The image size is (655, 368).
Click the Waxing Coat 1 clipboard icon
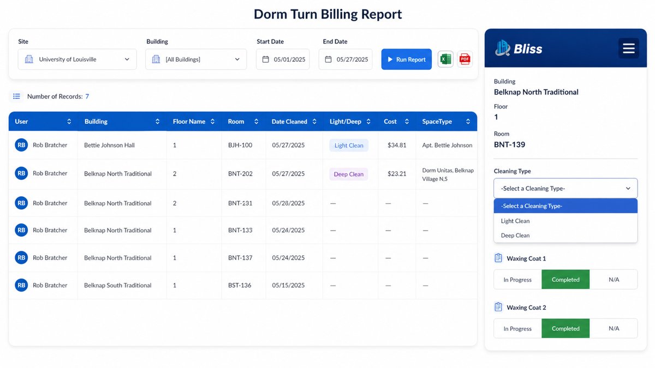pyautogui.click(x=498, y=258)
